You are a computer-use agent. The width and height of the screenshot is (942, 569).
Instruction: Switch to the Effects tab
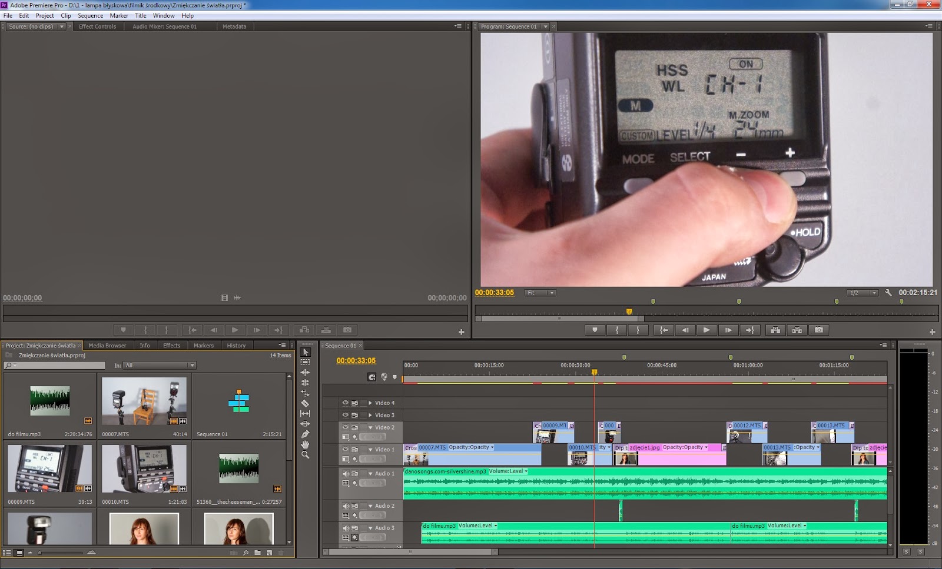[x=172, y=346]
